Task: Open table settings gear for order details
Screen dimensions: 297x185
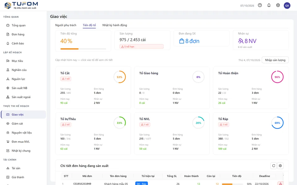Action: tap(280, 166)
